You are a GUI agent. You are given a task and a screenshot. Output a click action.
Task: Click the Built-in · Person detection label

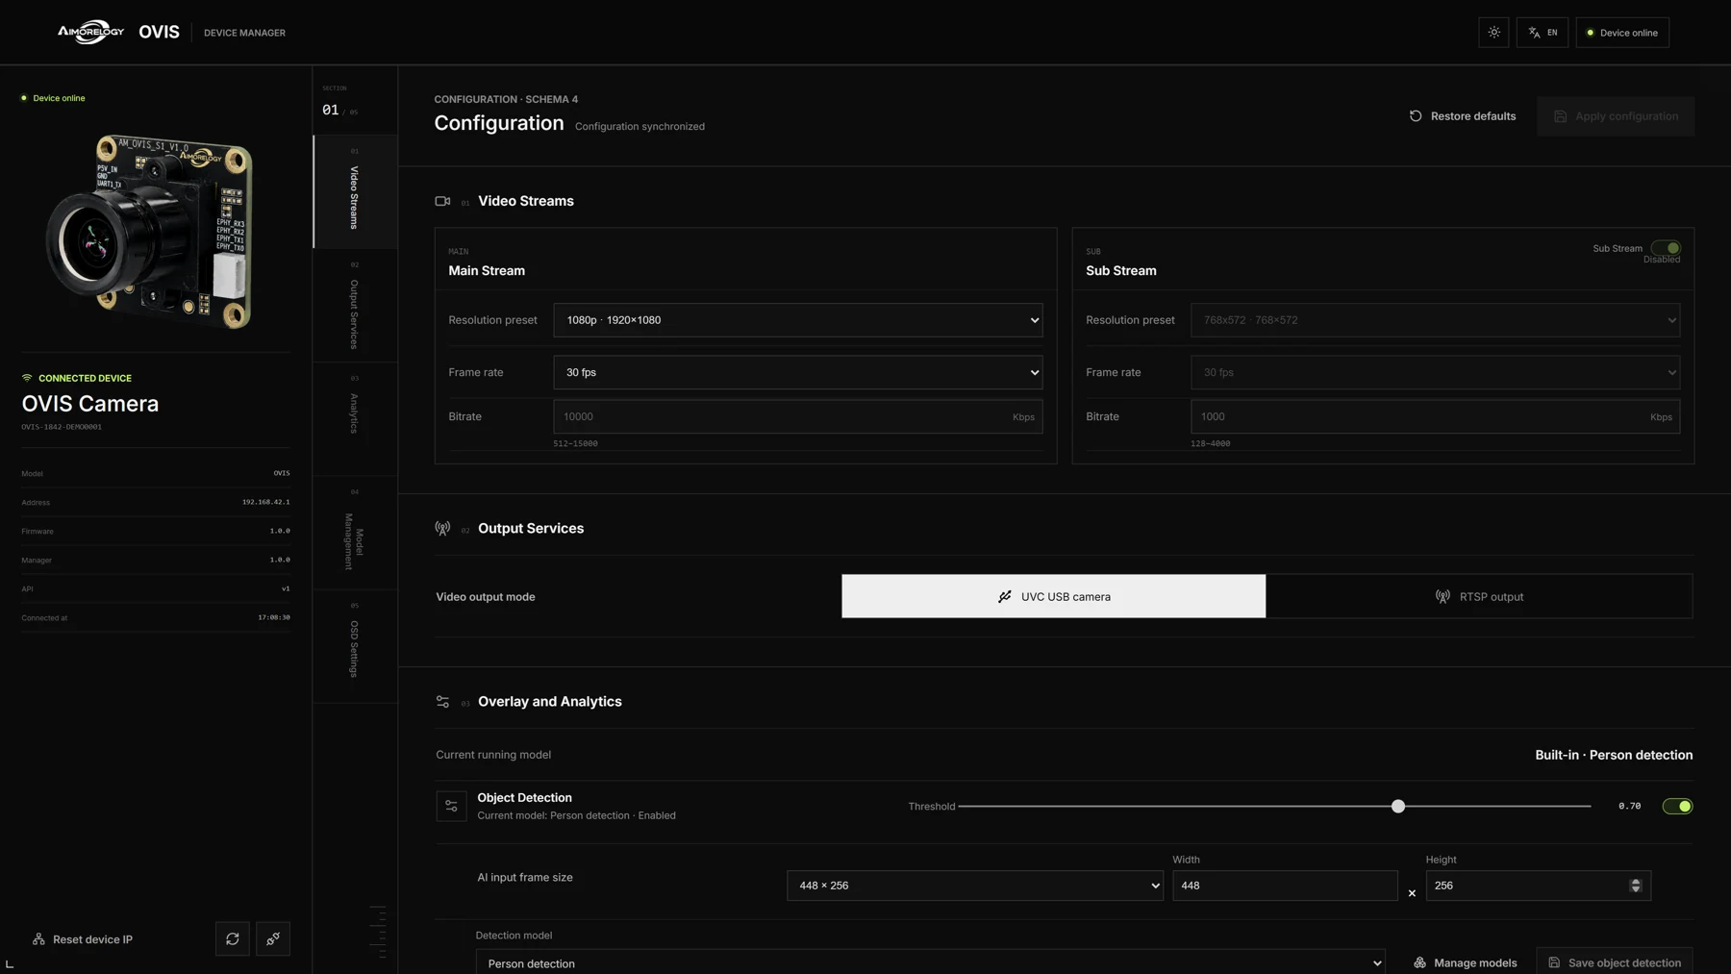click(x=1614, y=755)
